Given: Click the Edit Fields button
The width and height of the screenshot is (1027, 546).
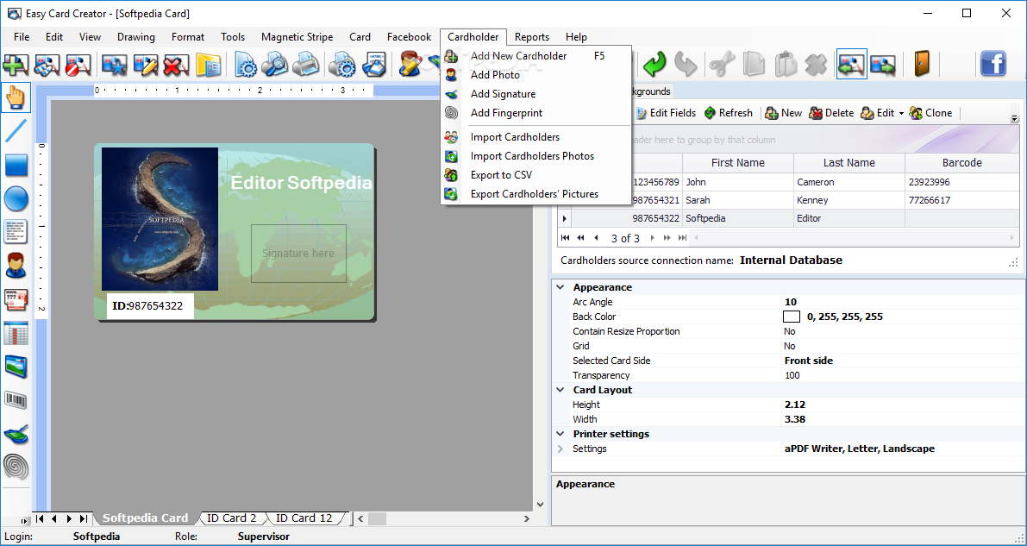Looking at the screenshot, I should [666, 113].
